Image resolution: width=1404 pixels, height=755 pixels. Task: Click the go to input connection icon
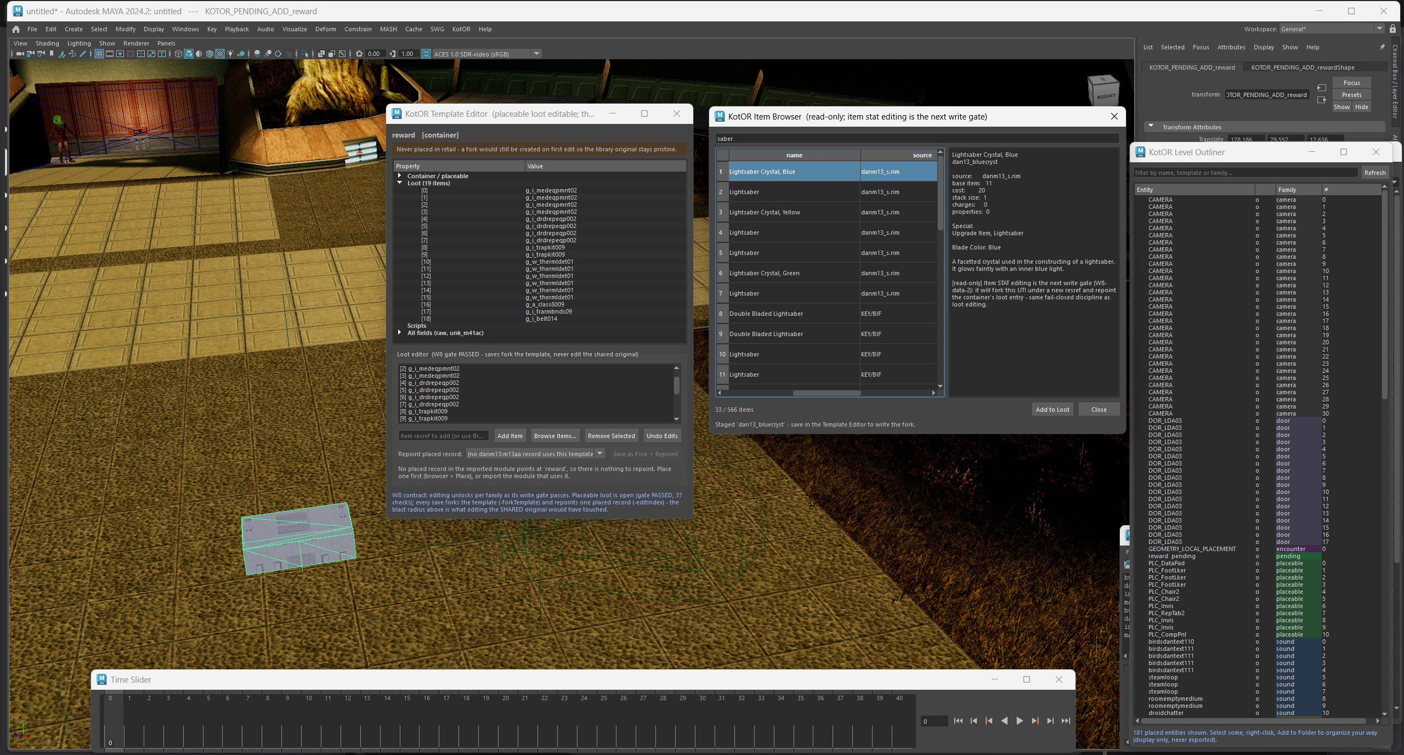[x=1322, y=88]
